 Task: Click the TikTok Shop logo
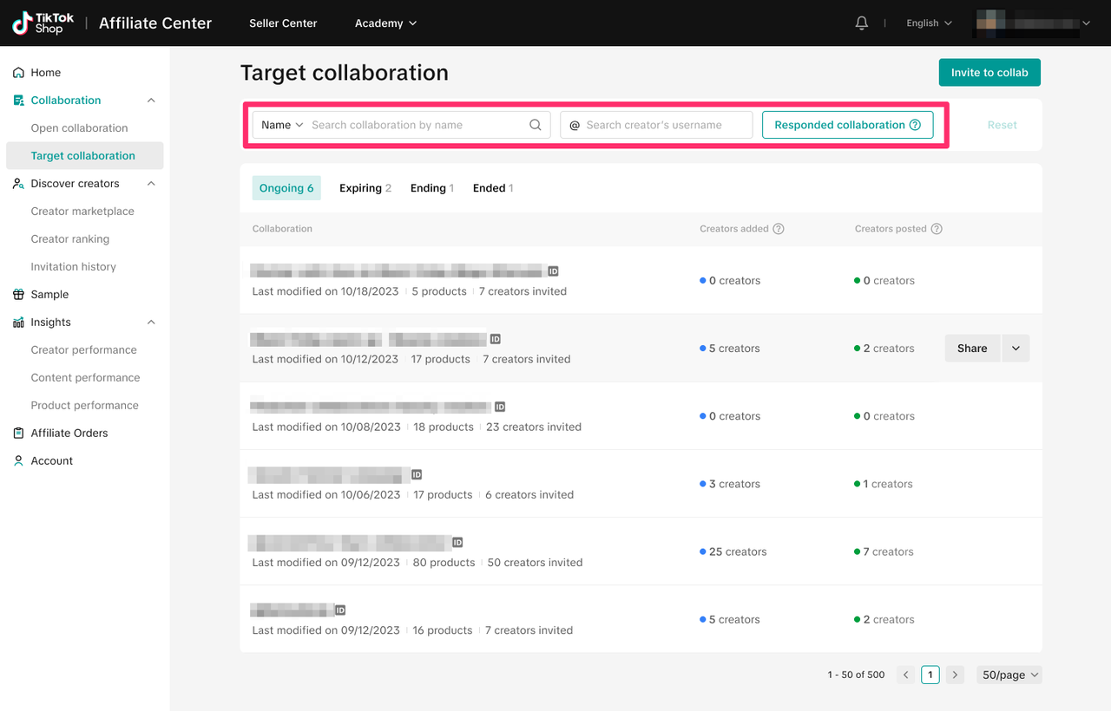pyautogui.click(x=43, y=23)
